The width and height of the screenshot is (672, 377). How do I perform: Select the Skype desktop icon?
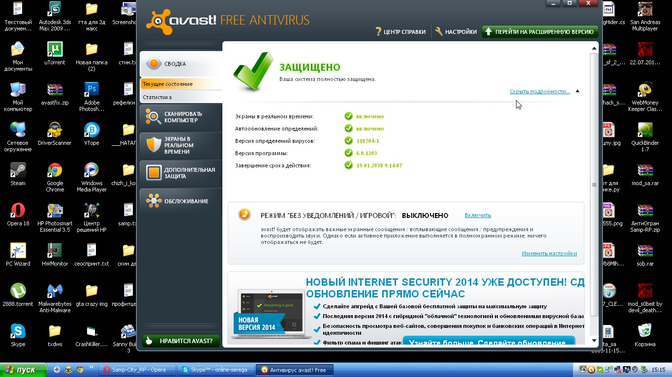point(18,335)
